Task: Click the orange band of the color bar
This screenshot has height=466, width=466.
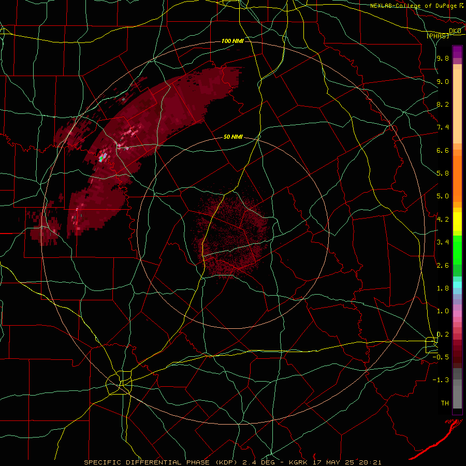Action: click(457, 176)
